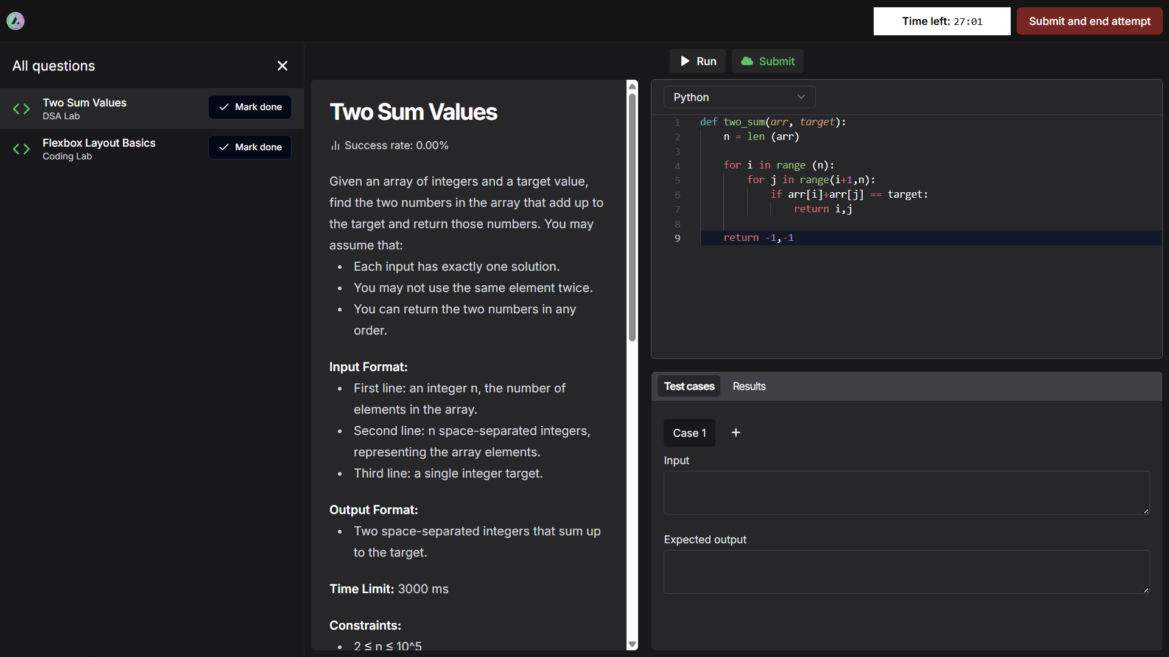
Task: Click the Expected output text field
Action: coord(906,572)
